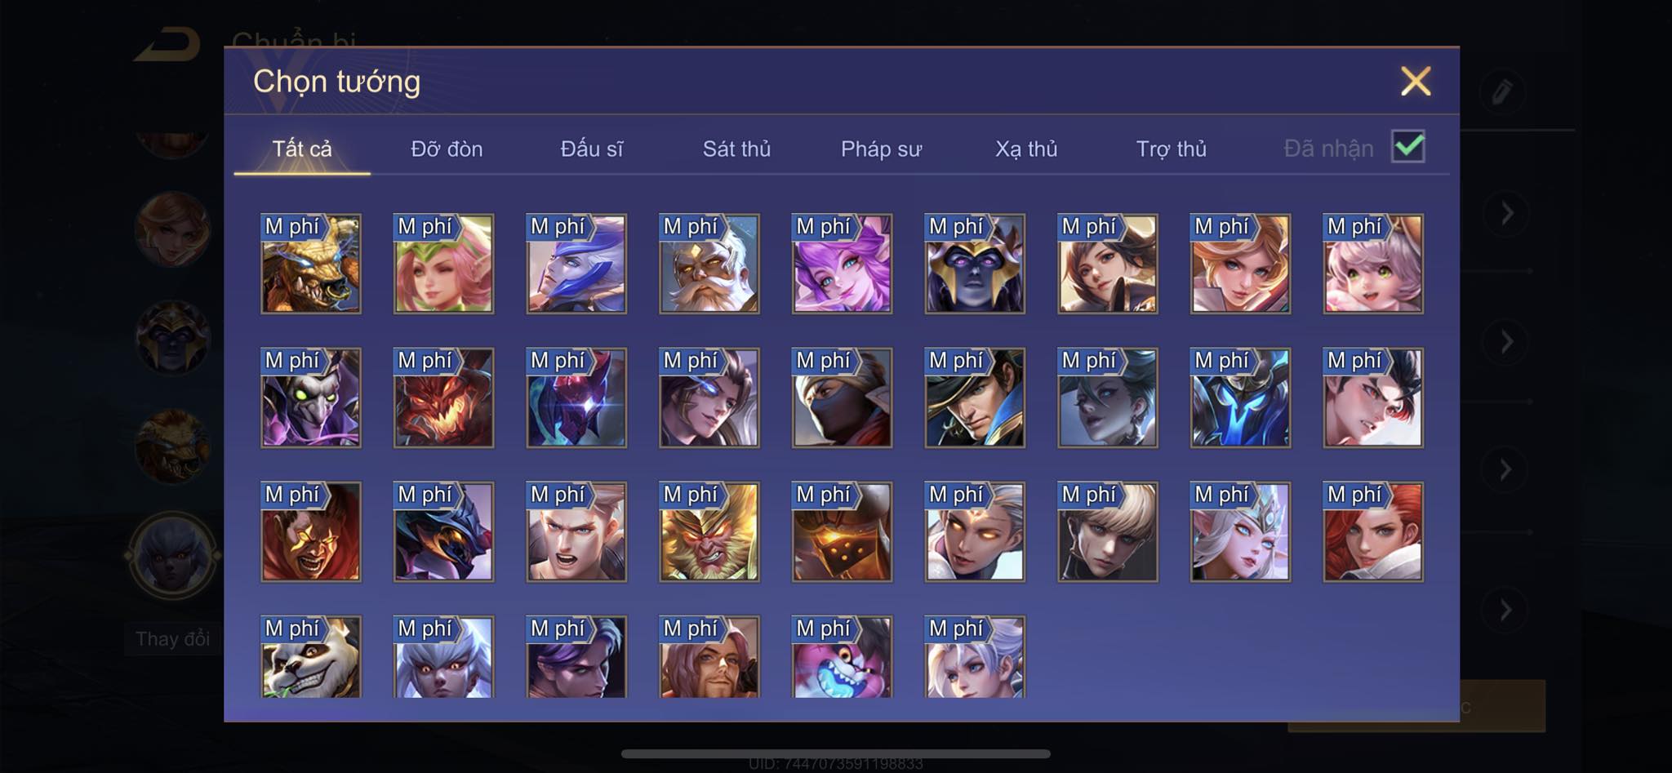Image resolution: width=1672 pixels, height=773 pixels.
Task: Select the red-haired woman hero portrait
Action: (1372, 531)
